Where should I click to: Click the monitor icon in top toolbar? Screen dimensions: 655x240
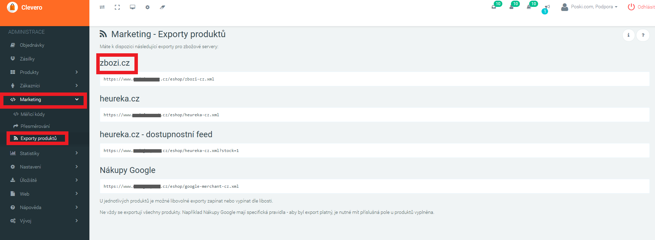pos(132,7)
